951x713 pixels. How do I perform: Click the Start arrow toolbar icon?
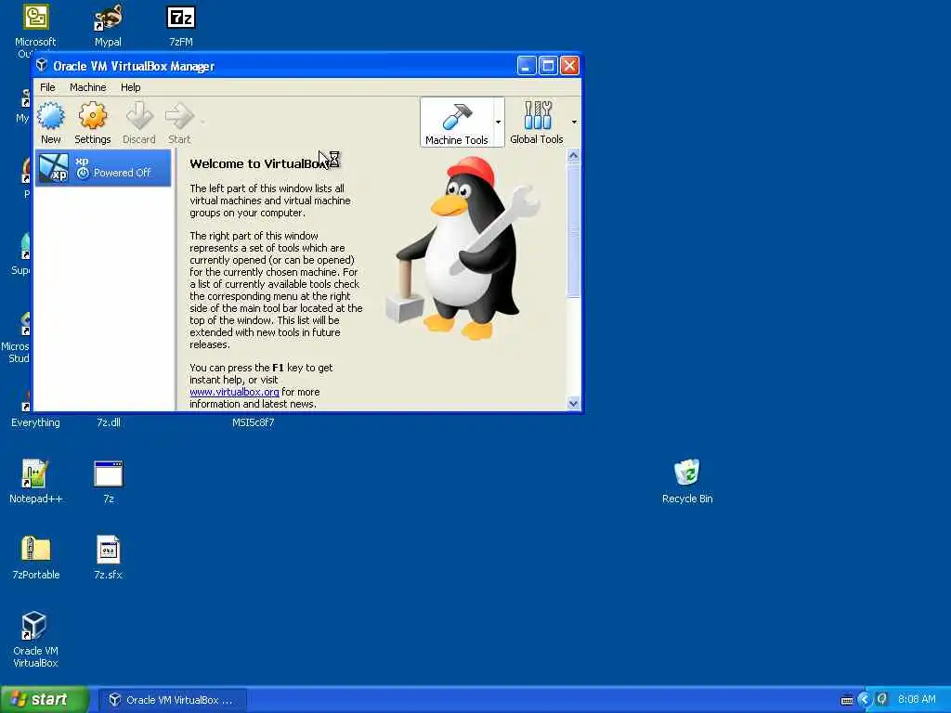pyautogui.click(x=179, y=123)
